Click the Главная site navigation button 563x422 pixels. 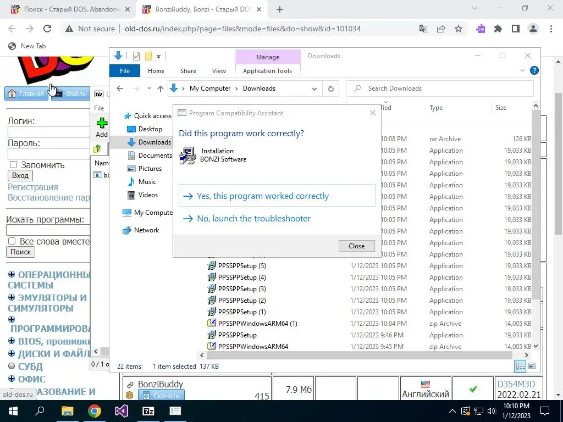tap(26, 93)
